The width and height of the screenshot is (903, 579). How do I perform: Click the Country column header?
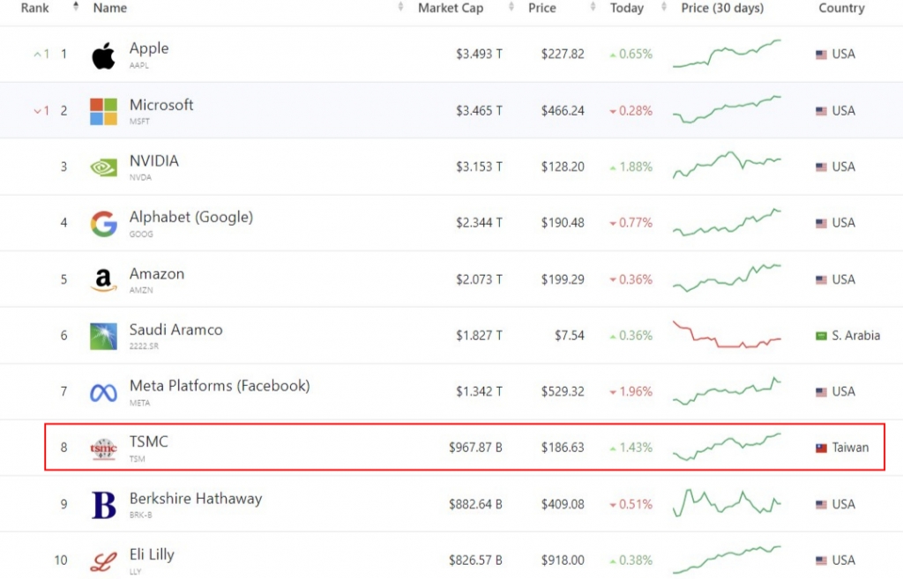[x=840, y=8]
